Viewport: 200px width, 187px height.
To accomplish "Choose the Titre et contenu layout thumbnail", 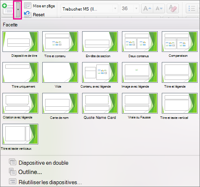I will pyautogui.click(x=60, y=41).
